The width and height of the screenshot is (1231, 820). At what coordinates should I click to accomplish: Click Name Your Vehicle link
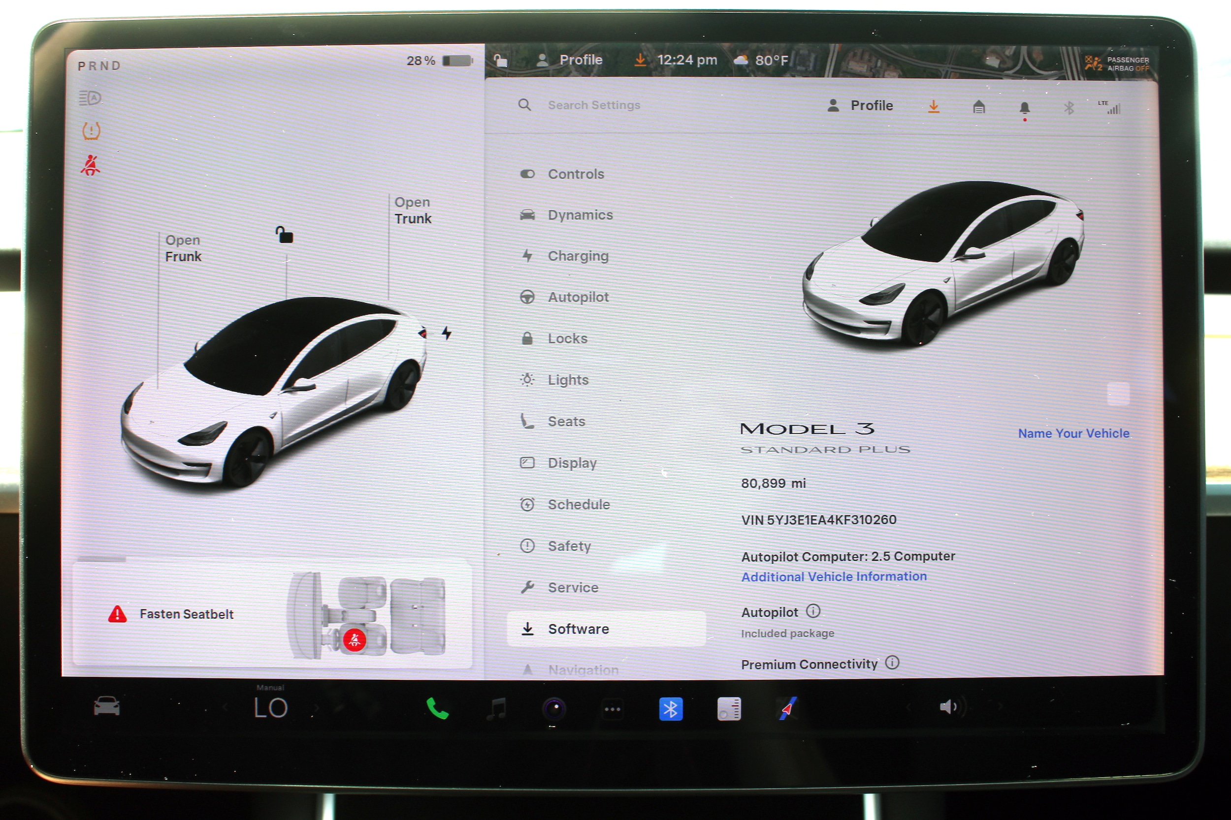(x=1073, y=433)
